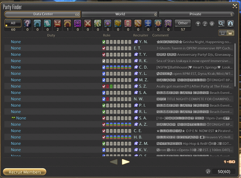Click the listings vertical scrollbar
Screen dimensions: 241x178
pyautogui.click(x=235, y=65)
